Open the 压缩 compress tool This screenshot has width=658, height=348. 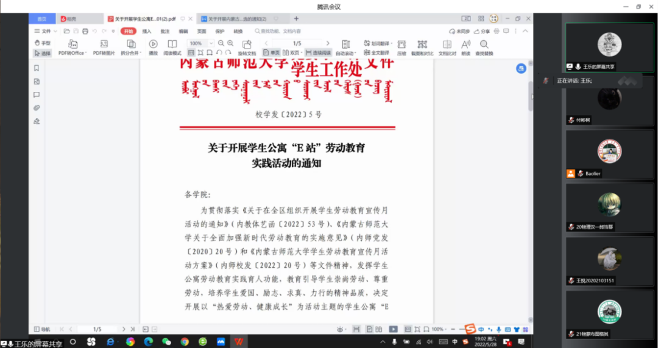tap(402, 44)
